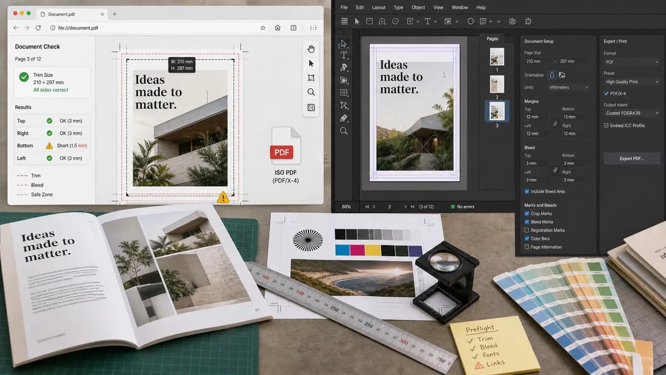This screenshot has height=375, width=666.
Task: Disable Crop Marks checkbox
Action: coord(527,213)
